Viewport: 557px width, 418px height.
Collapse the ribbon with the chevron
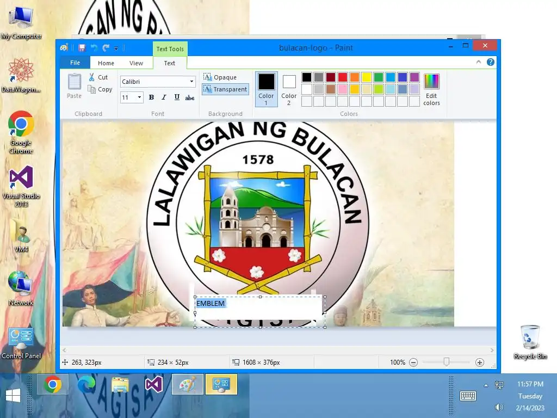(x=479, y=62)
